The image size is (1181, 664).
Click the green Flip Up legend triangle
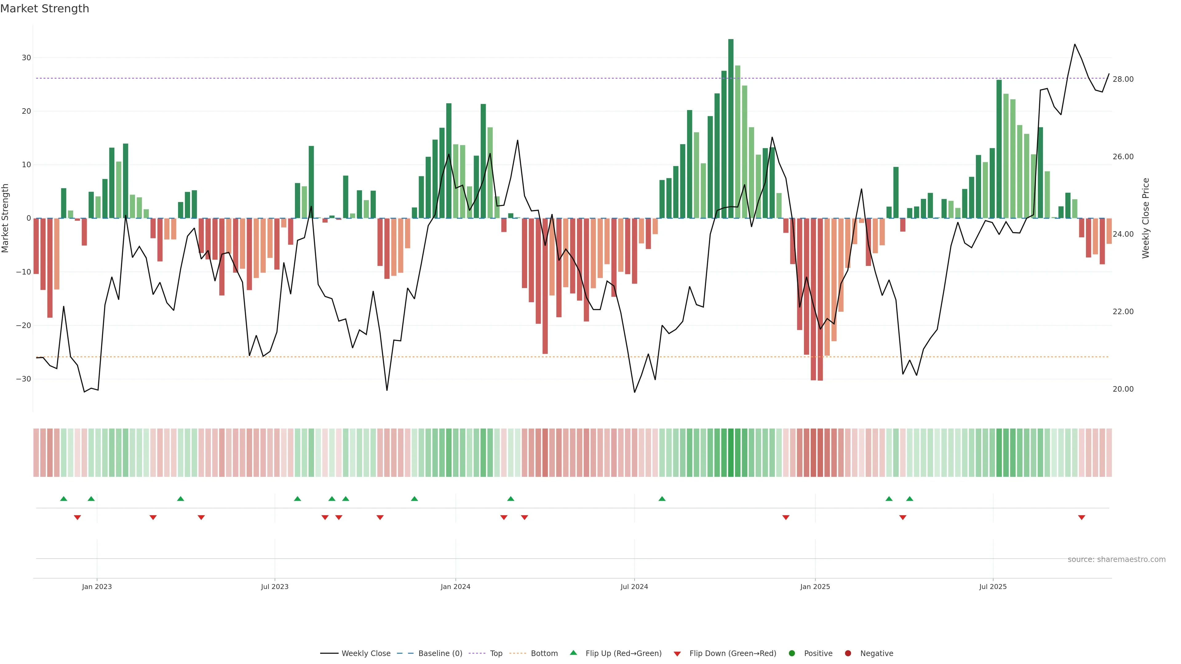coord(573,653)
